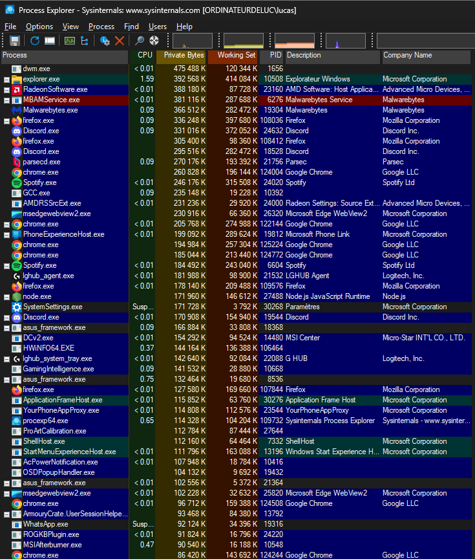Open the View menu
Screen dimensions: 475x559
[70, 27]
